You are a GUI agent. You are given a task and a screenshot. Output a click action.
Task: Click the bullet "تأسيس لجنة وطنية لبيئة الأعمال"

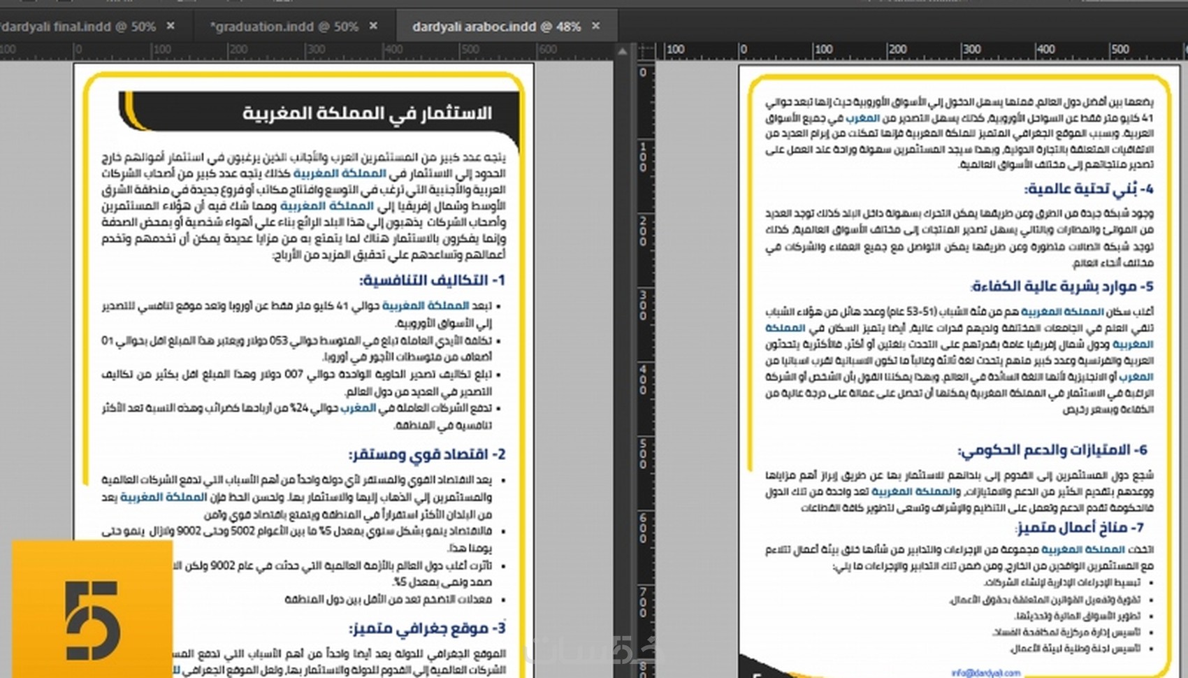1075,649
